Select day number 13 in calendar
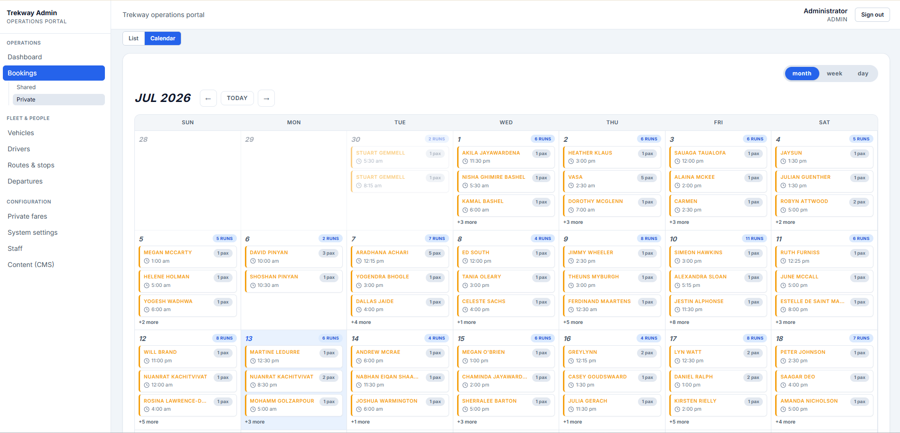900x433 pixels. [249, 339]
